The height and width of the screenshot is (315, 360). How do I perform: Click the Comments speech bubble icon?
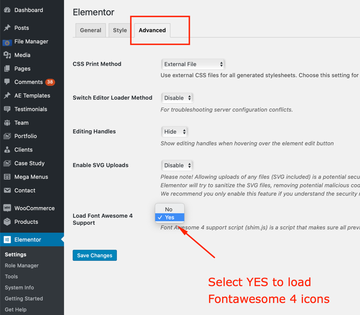point(7,82)
